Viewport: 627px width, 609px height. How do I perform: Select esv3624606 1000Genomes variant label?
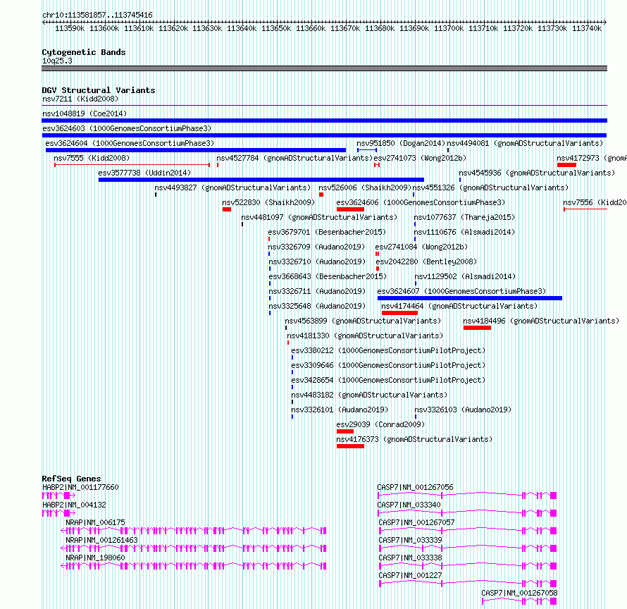[421, 202]
